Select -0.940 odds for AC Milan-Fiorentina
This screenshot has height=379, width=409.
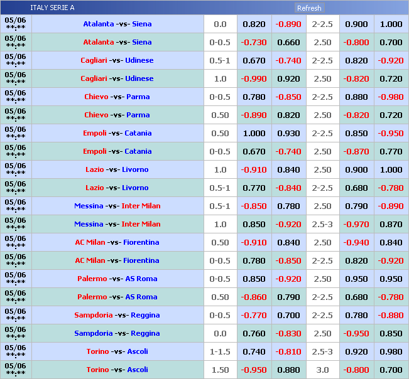pyautogui.click(x=356, y=243)
